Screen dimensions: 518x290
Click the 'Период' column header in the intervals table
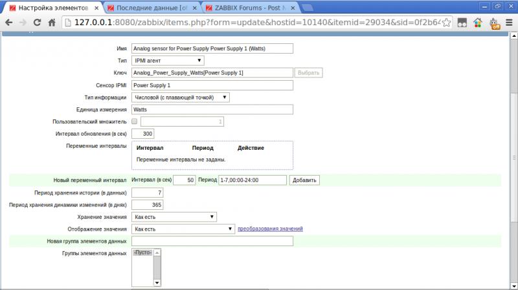(x=203, y=148)
